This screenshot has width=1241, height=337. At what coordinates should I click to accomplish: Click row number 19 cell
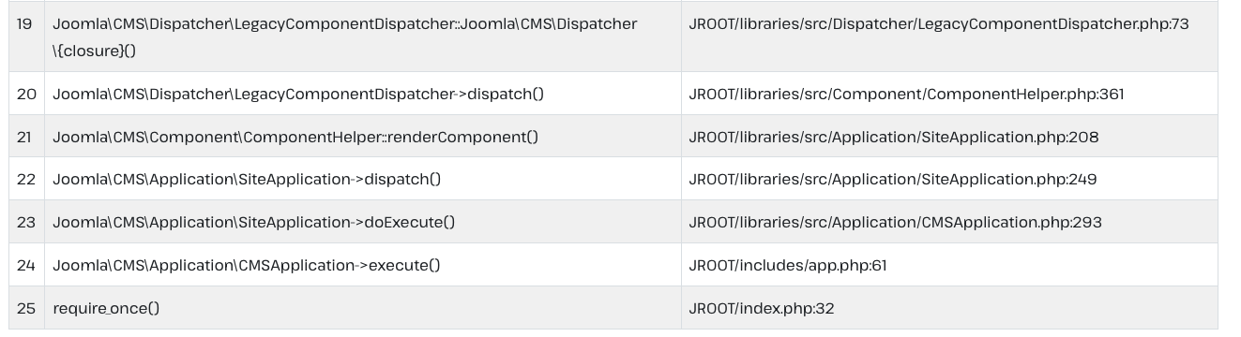pyautogui.click(x=26, y=37)
